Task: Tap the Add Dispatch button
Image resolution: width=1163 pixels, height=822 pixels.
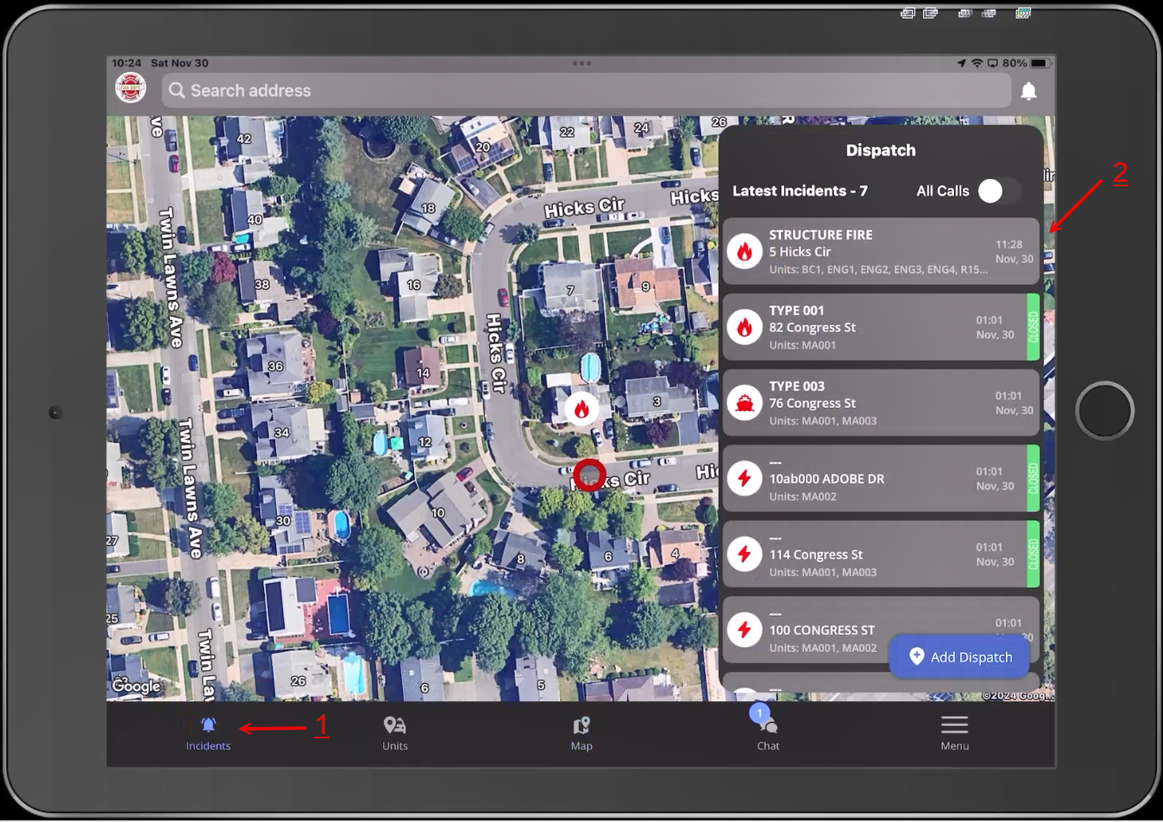Action: [960, 656]
